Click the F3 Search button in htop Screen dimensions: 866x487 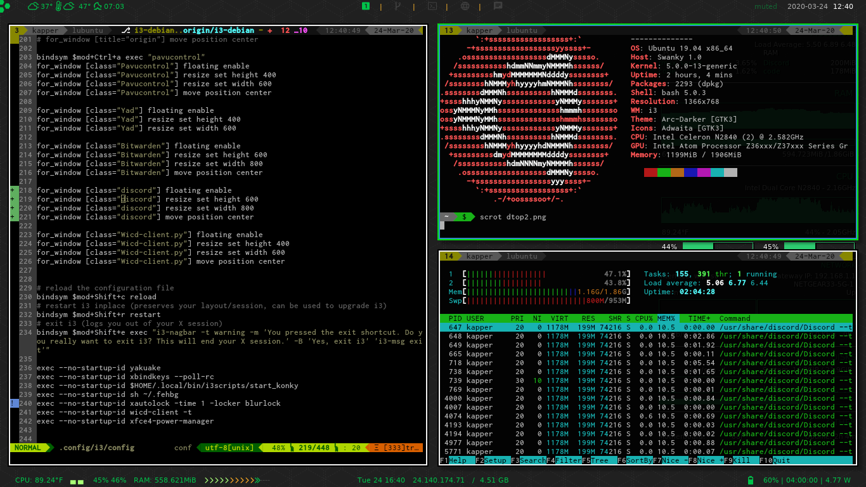[527, 460]
